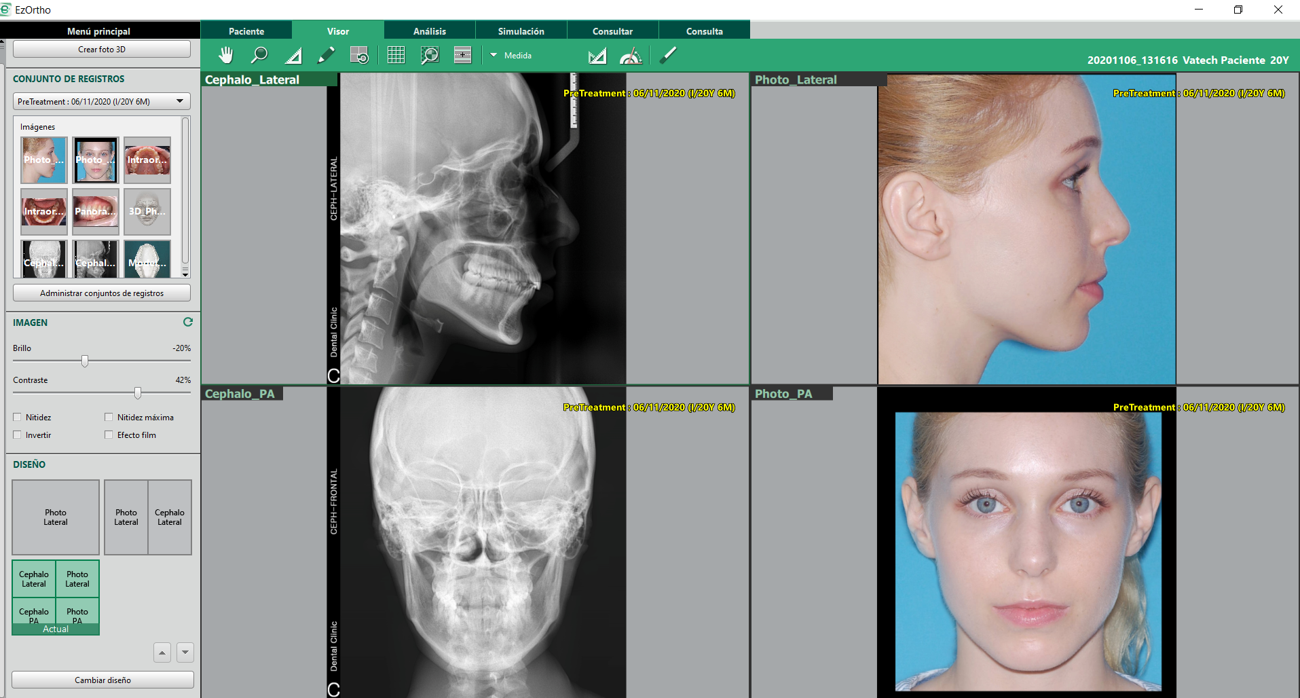Click the Crear foto 3D button
The width and height of the screenshot is (1300, 698).
(102, 50)
